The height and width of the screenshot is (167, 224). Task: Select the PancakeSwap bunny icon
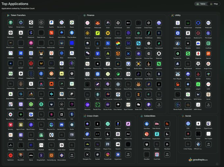tap(138, 84)
